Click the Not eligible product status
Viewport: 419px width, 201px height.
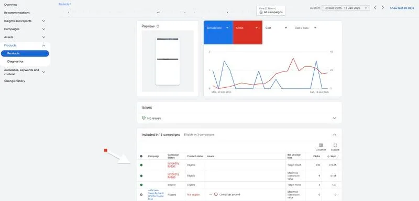click(193, 195)
